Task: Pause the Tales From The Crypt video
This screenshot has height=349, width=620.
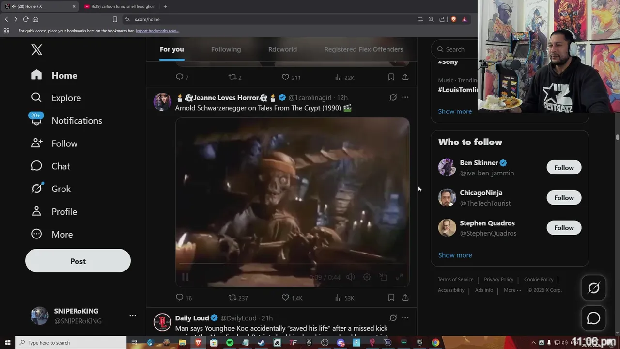Action: click(185, 277)
